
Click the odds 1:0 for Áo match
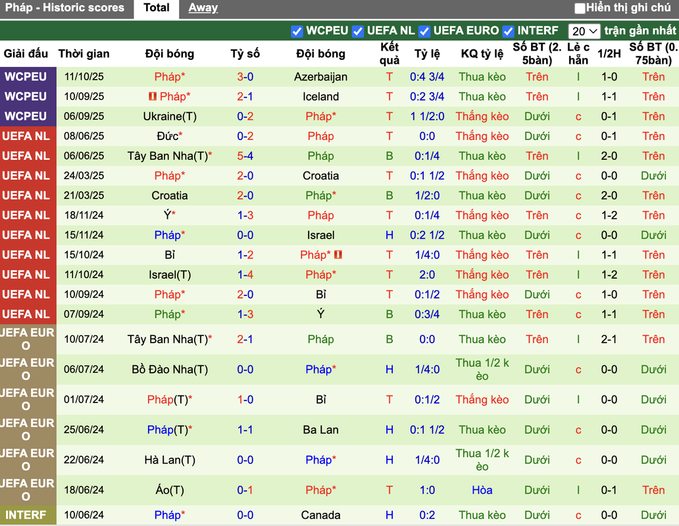(427, 490)
